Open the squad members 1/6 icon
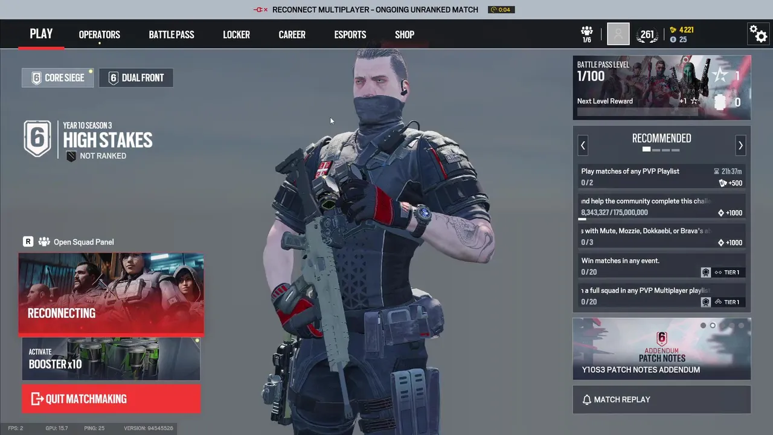 pos(586,34)
